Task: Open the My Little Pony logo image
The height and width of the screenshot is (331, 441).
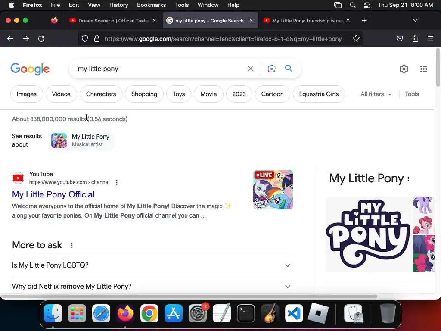Action: (369, 234)
